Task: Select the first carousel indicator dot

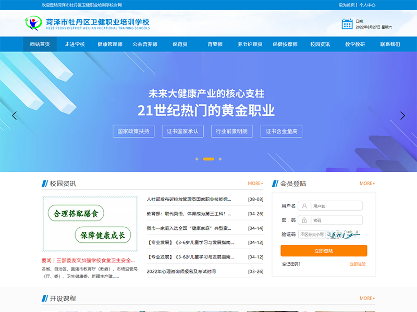Action: click(x=197, y=159)
